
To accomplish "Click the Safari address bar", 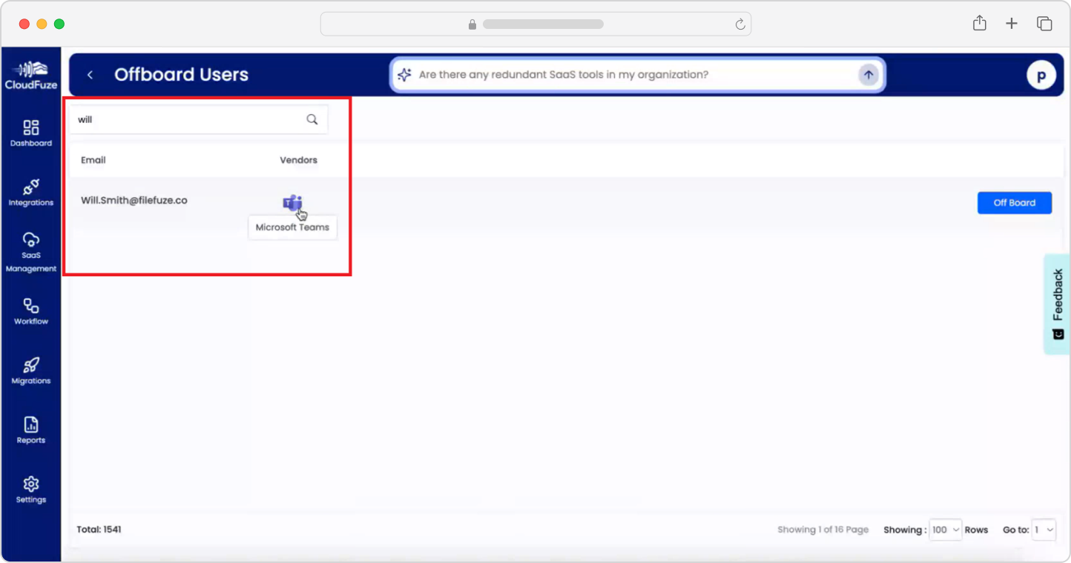I will [x=535, y=24].
